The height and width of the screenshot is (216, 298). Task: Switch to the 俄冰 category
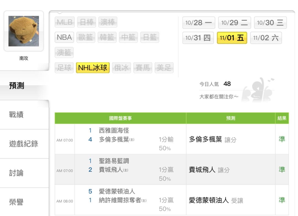(121, 68)
